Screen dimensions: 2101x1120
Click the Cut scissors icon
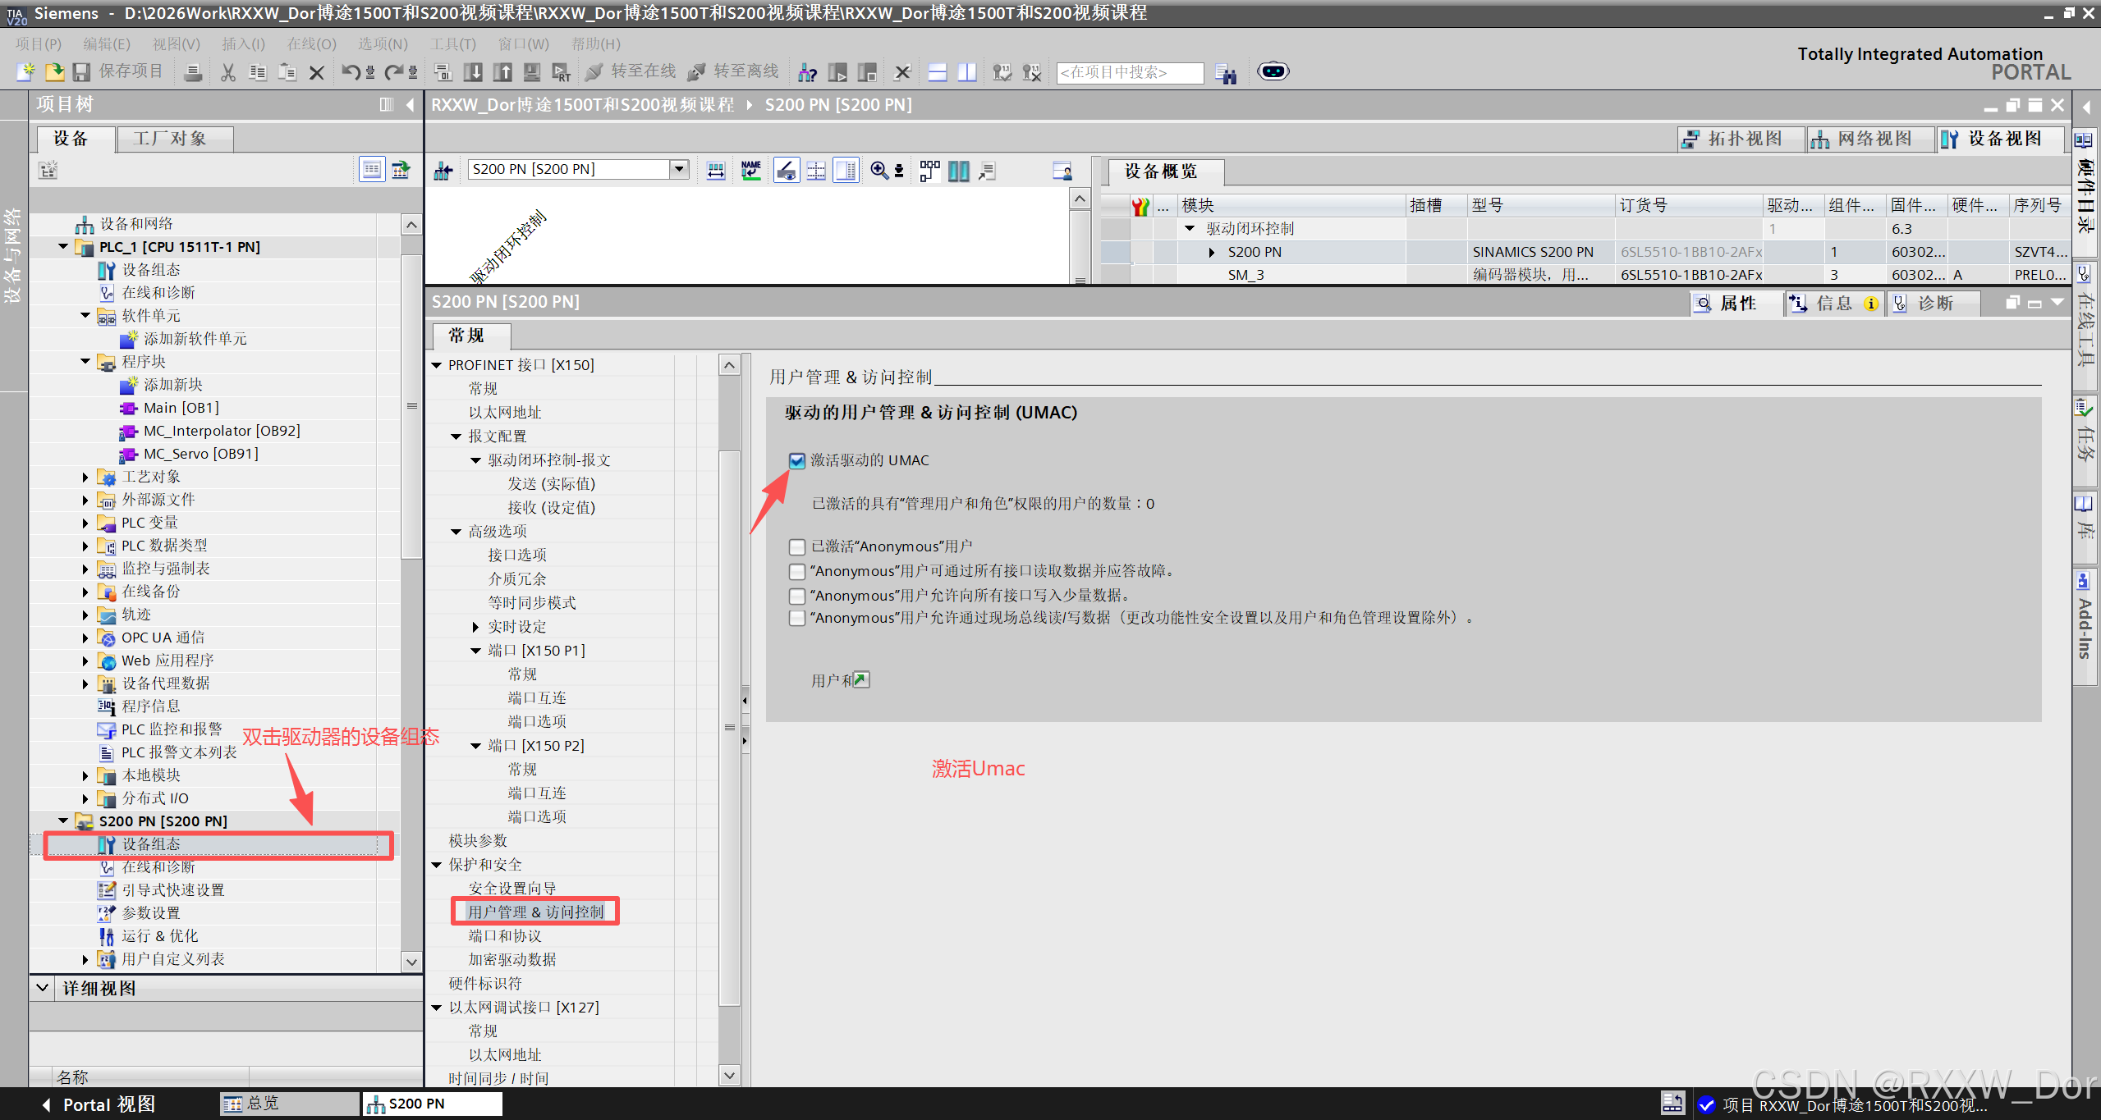(228, 72)
